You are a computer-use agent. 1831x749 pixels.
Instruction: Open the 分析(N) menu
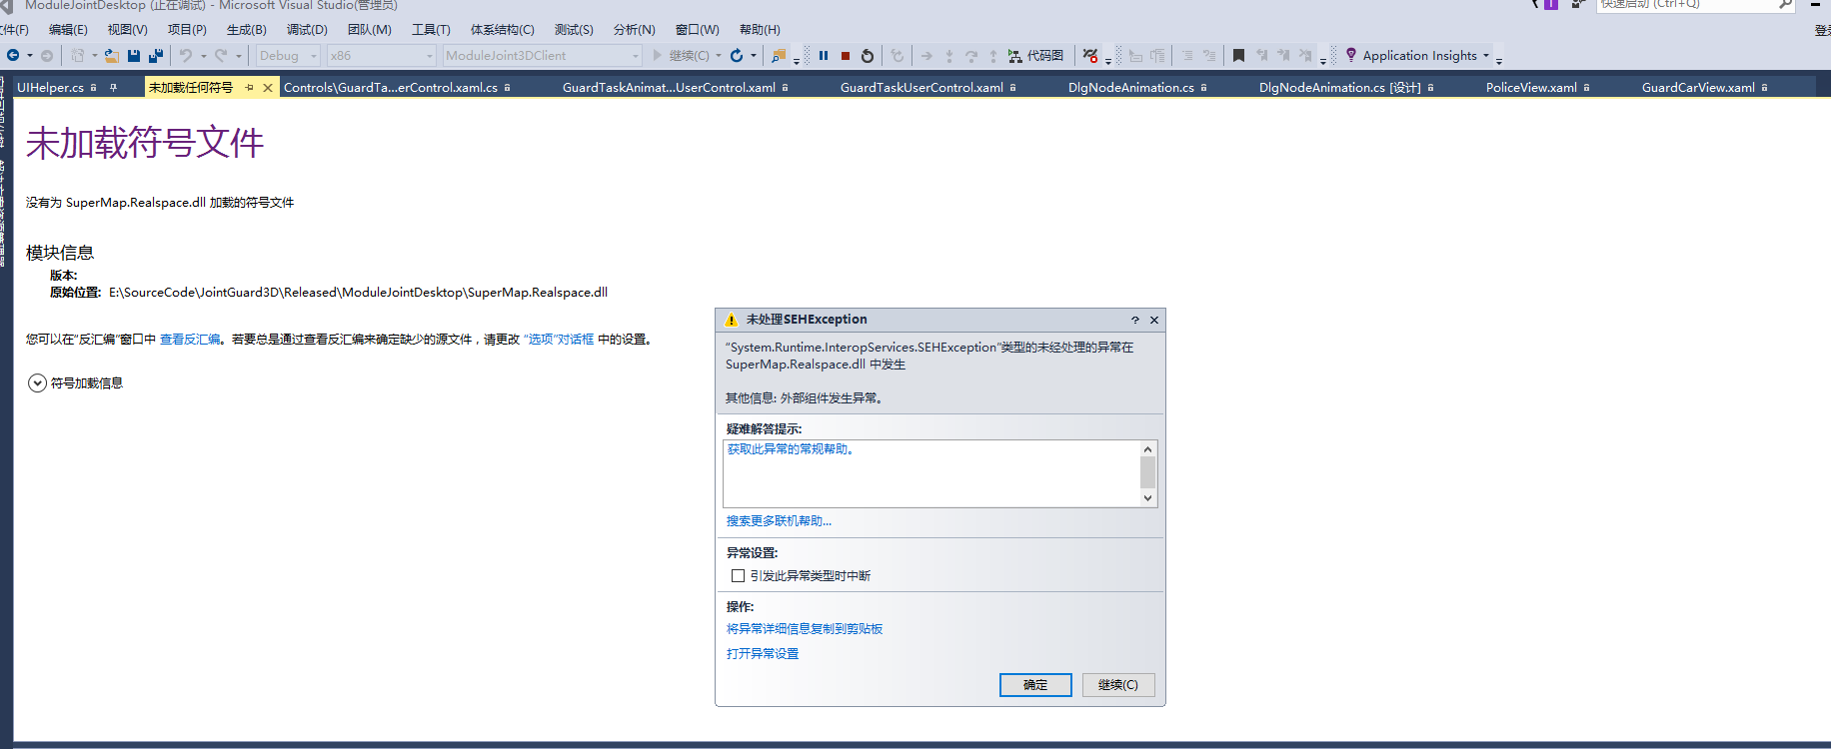(x=634, y=30)
